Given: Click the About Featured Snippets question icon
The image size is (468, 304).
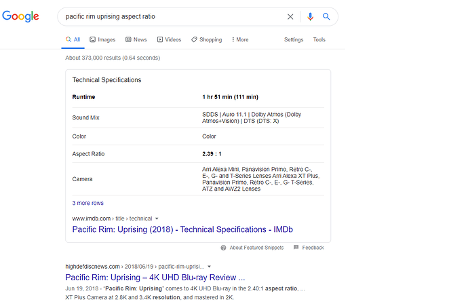Looking at the screenshot, I should click(x=223, y=248).
